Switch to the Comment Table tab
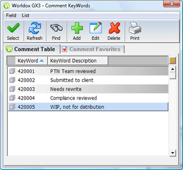 tap(32, 49)
